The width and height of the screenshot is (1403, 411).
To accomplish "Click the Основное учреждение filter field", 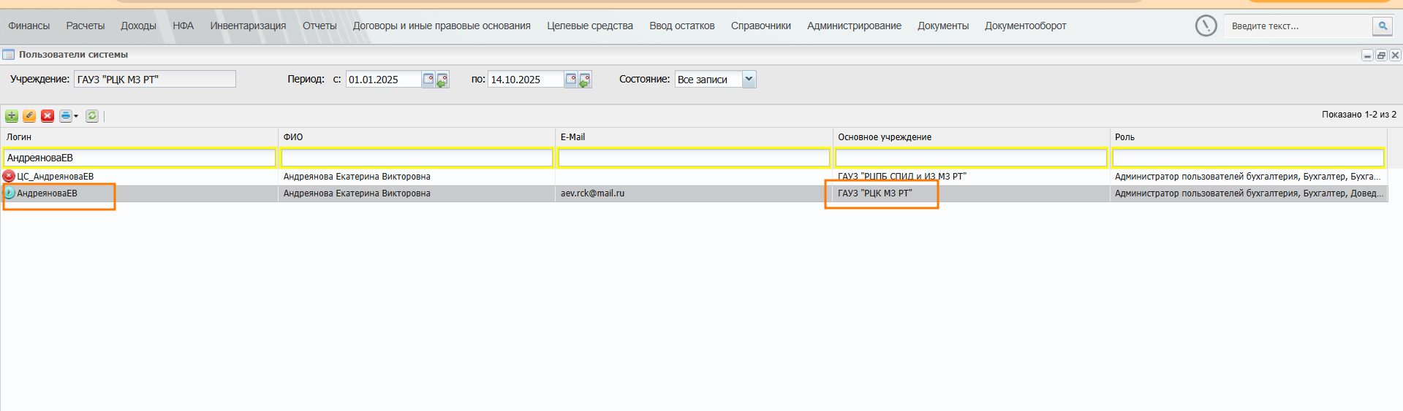I will click(x=971, y=158).
